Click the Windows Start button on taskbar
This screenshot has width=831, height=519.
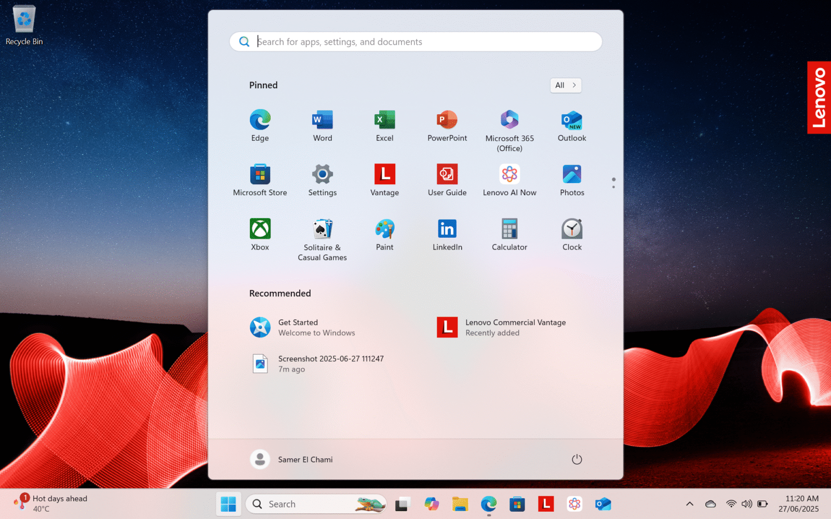coord(229,504)
